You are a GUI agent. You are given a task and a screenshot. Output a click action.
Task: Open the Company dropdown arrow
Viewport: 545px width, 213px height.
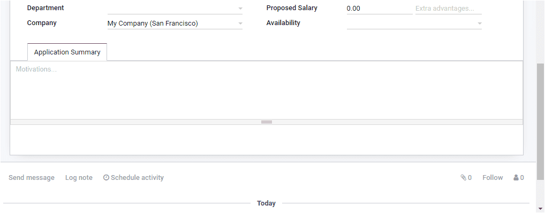pyautogui.click(x=240, y=23)
